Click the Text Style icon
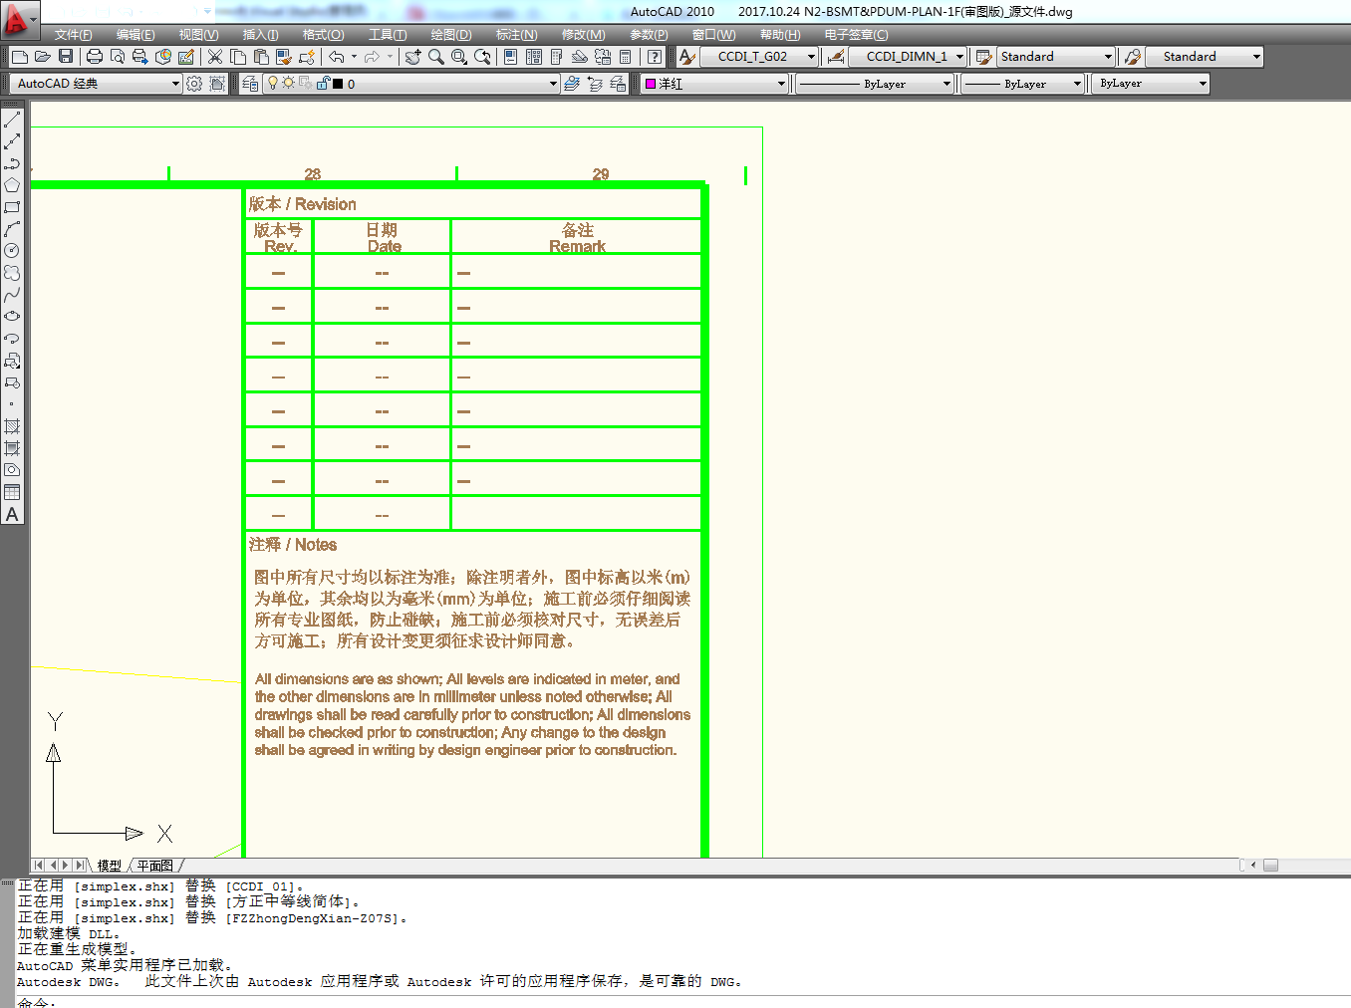This screenshot has height=1008, width=1351. pyautogui.click(x=686, y=57)
